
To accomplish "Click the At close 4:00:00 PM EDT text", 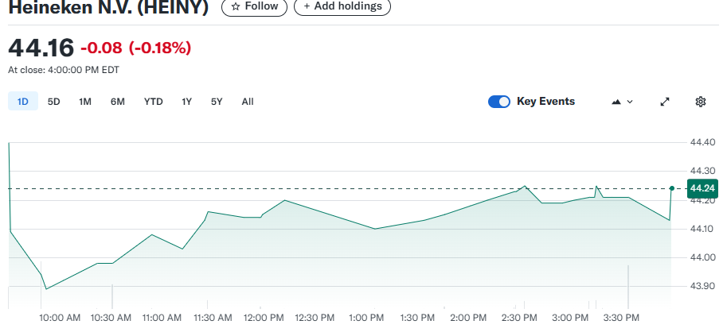I will pyautogui.click(x=64, y=70).
